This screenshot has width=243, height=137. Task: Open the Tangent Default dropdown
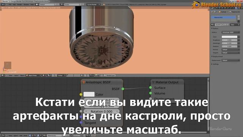click(x=231, y=53)
